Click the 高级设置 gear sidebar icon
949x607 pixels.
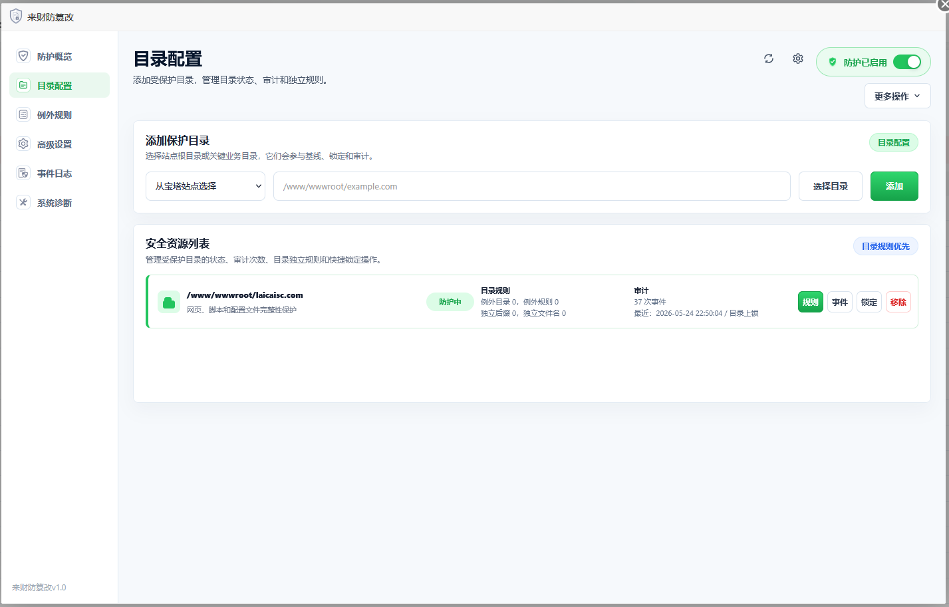point(23,144)
